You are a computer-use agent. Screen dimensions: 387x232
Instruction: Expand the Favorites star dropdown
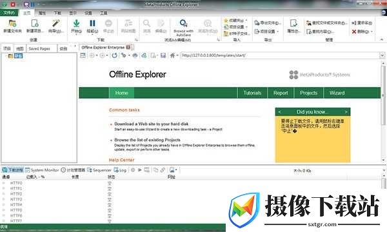(246, 20)
